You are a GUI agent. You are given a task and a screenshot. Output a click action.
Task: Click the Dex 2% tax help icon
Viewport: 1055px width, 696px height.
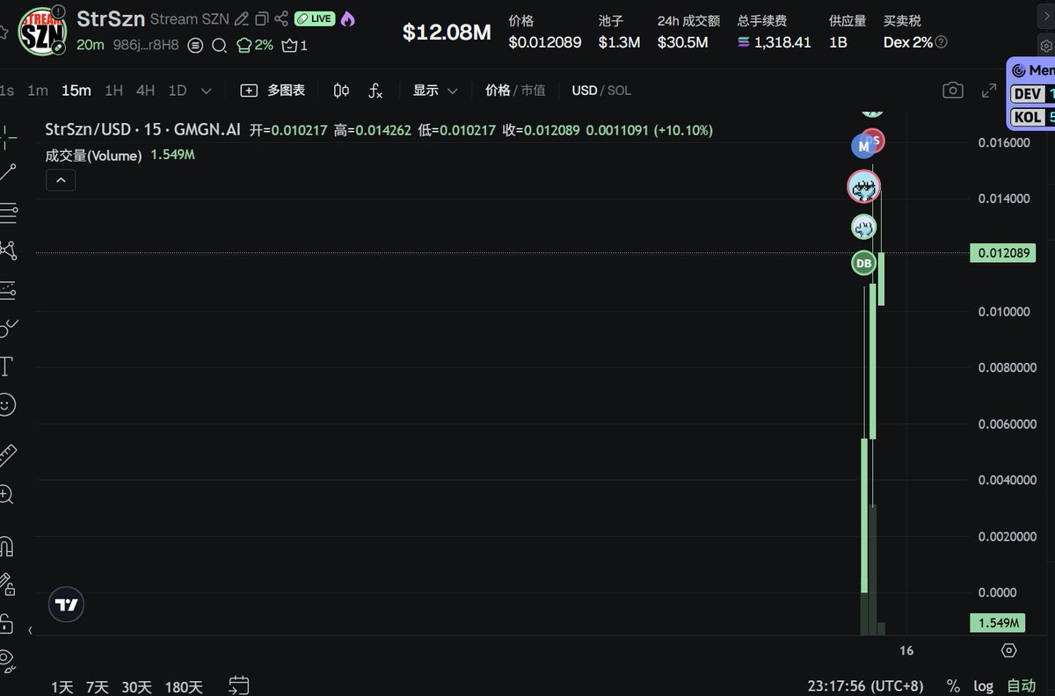pos(942,41)
